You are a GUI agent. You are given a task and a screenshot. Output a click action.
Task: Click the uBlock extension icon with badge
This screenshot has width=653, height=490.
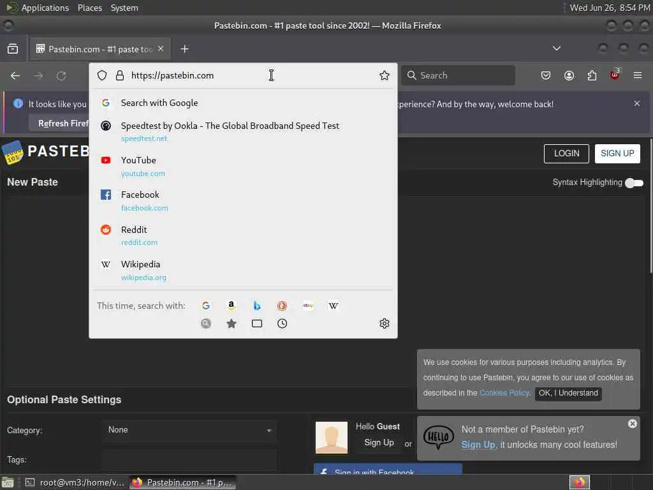pos(615,75)
